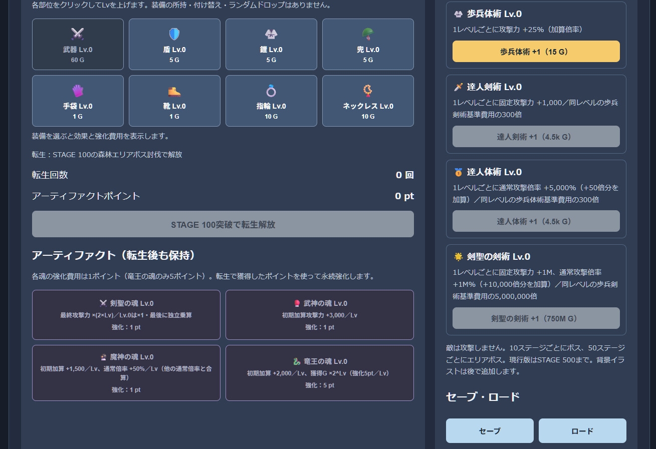Image resolution: width=656 pixels, height=449 pixels.
Task: Click the セーブ button
Action: 490,431
